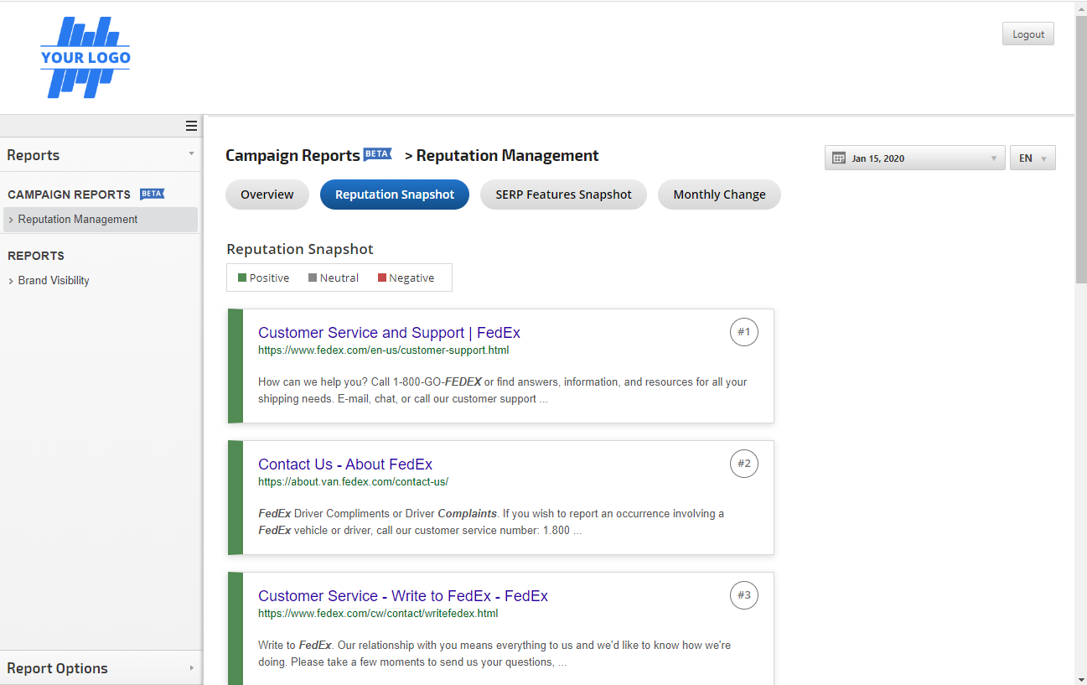Toggle the Negative legend filter
Screen dimensions: 1087x685
coord(406,278)
